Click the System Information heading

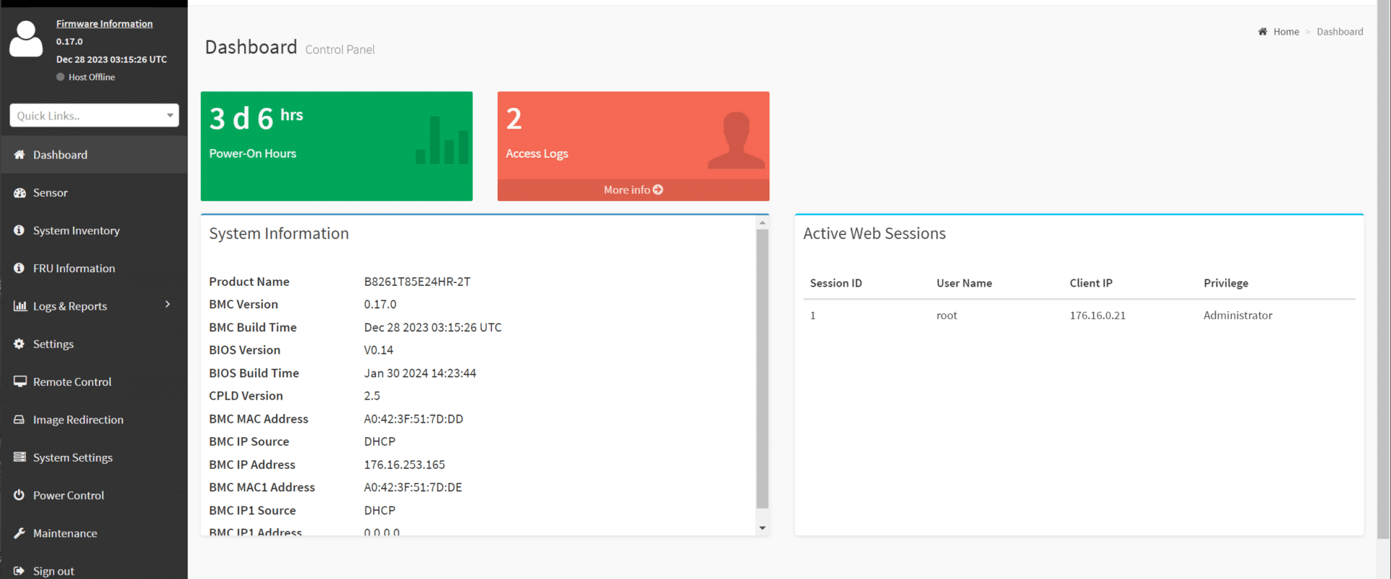pyautogui.click(x=279, y=233)
